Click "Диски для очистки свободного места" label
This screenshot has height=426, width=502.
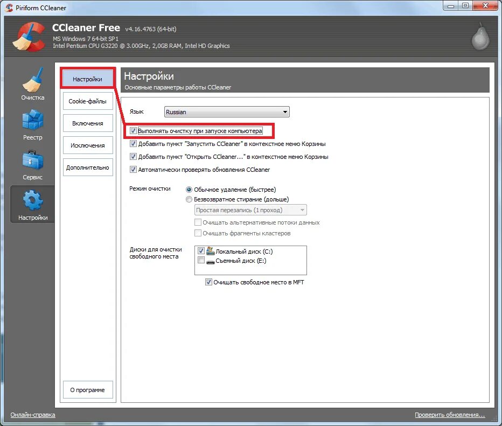click(156, 253)
